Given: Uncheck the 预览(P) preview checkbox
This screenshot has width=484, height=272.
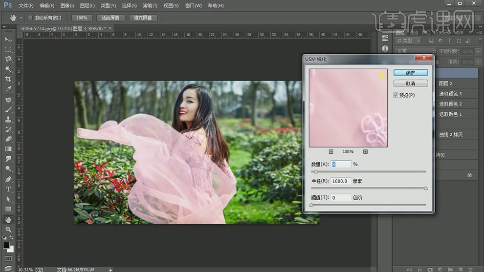Looking at the screenshot, I should [x=396, y=95].
